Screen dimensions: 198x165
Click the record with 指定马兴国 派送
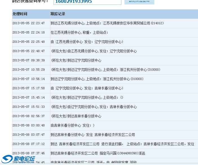click(98, 153)
